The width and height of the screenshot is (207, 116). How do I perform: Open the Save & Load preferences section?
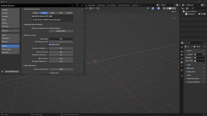pos(10,49)
